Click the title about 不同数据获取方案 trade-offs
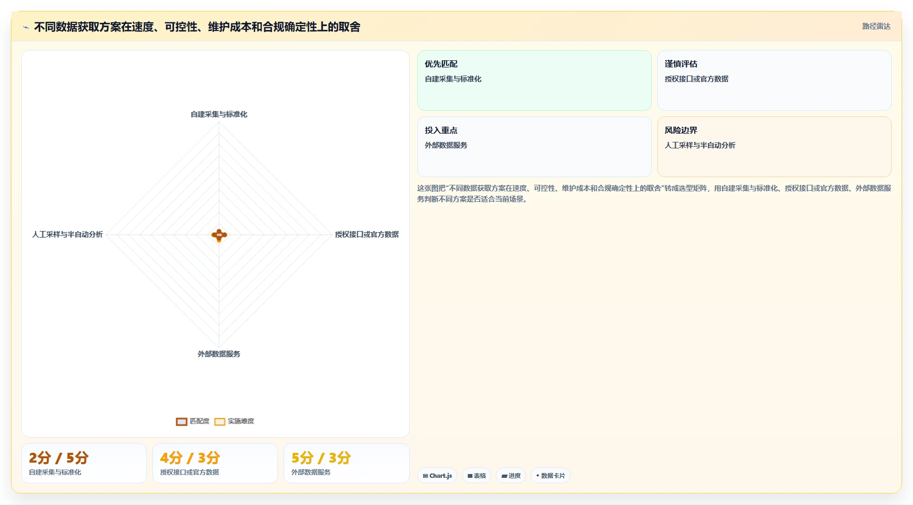913x505 pixels. 197,27
